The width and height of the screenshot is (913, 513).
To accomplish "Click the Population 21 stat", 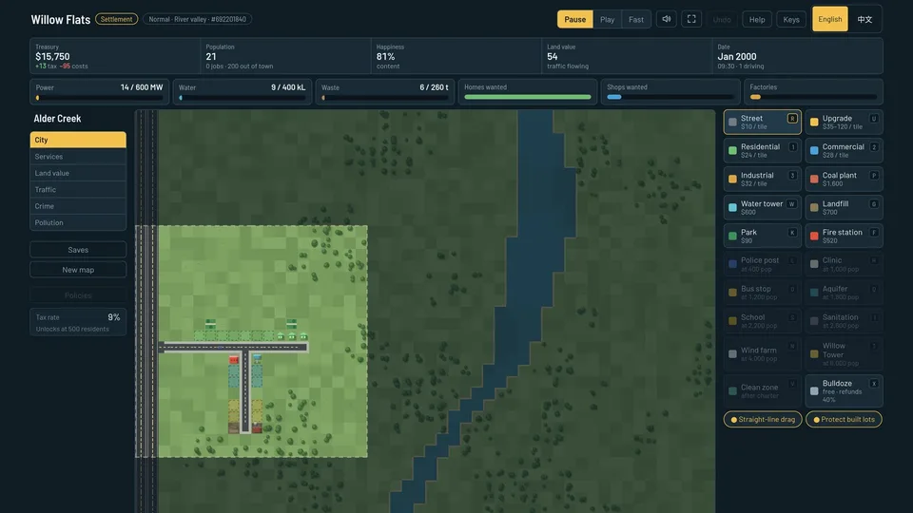I will coord(286,56).
